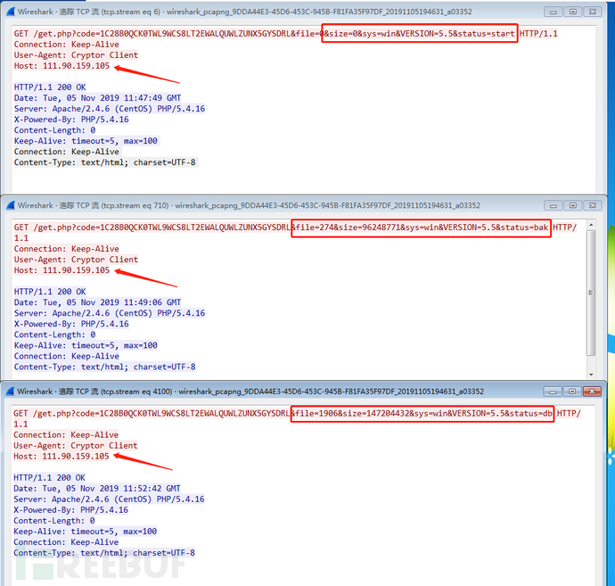Click the Wireshark fin icon in the stream eq 6 title bar
Screen dimensions: 615x586
11,12
